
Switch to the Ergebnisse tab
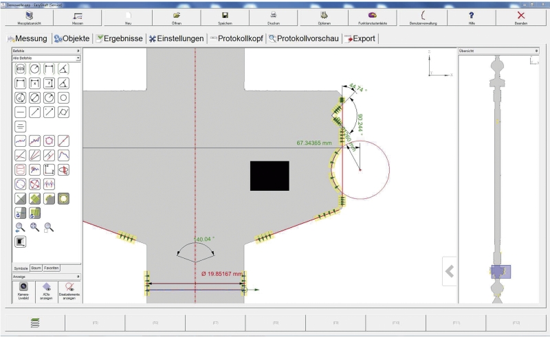click(x=120, y=38)
